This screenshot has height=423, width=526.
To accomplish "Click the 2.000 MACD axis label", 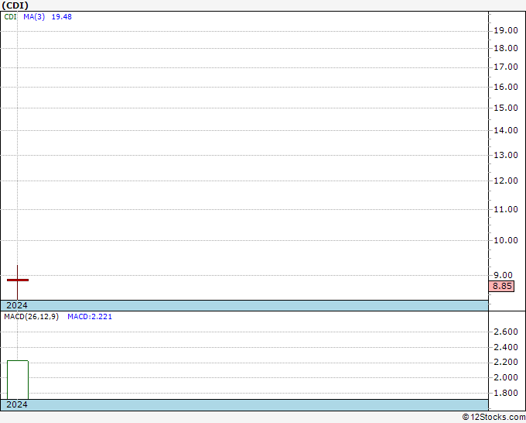I will (506, 377).
